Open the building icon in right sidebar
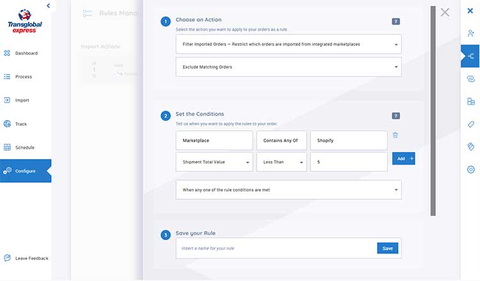Viewport: 480px width, 281px height. (x=471, y=102)
